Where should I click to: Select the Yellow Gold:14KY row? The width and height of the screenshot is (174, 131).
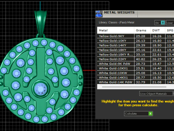point(136,45)
